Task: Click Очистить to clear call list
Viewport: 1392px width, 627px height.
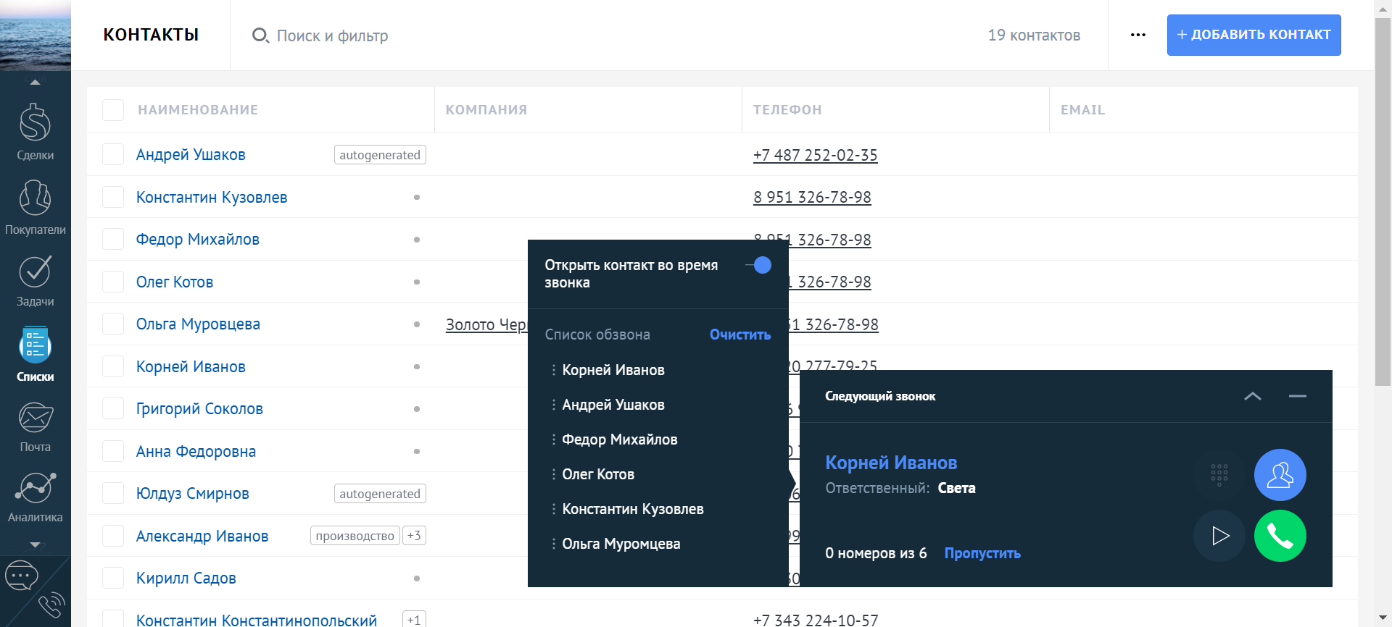Action: [739, 334]
